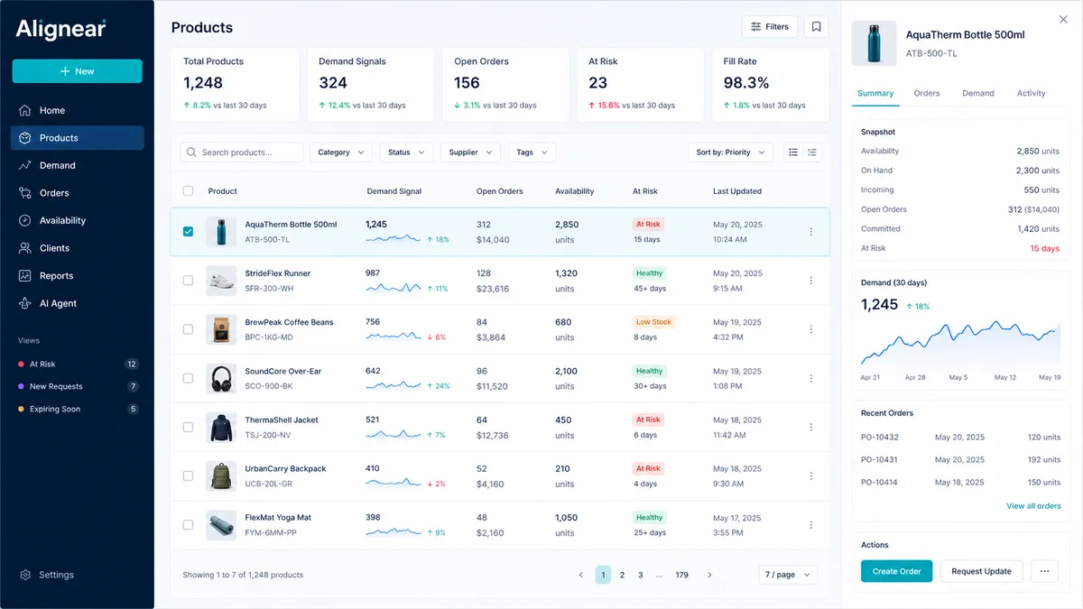Go to page 3
This screenshot has width=1083, height=609.
coord(641,575)
